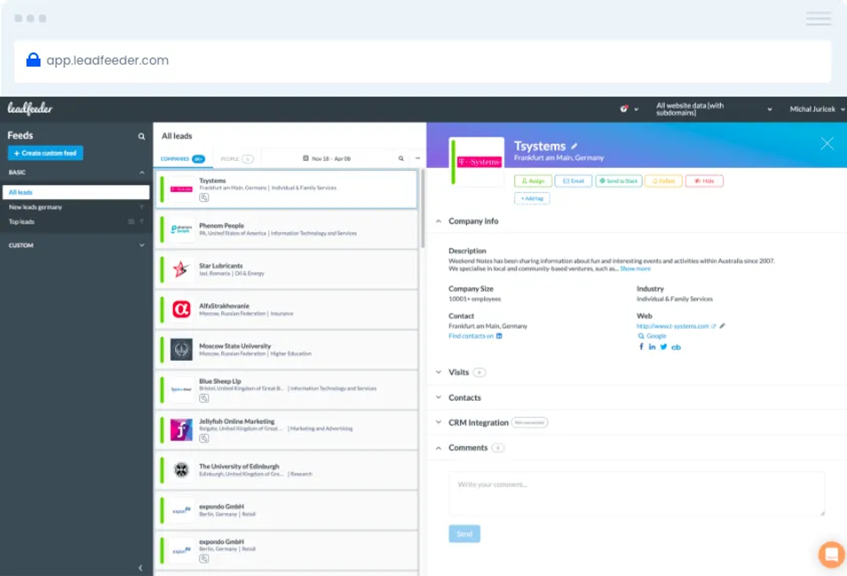Click the Write your comment text field

coord(637,494)
